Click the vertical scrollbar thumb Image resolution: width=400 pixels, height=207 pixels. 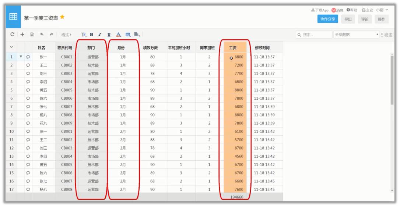[392, 80]
